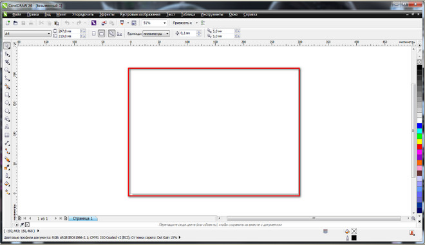Image resolution: width=425 pixels, height=245 pixels.
Task: Select the Freehand drawing tool
Action: [7, 79]
